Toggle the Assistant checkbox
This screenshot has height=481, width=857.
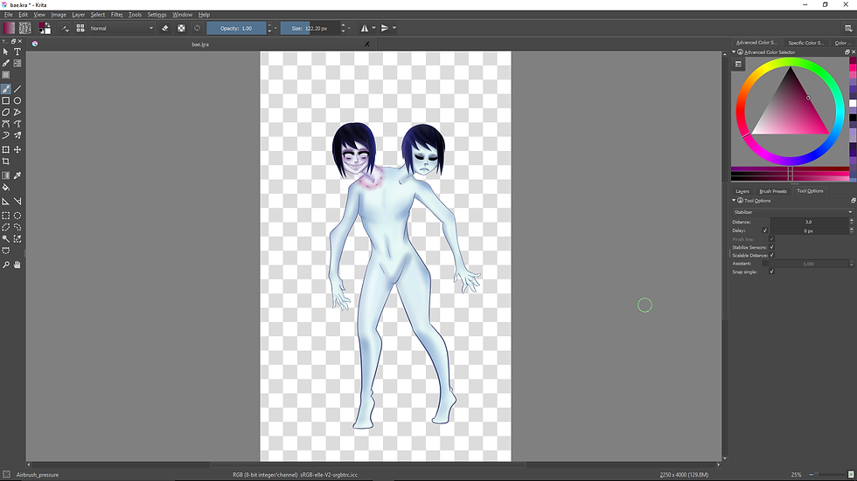[764, 264]
